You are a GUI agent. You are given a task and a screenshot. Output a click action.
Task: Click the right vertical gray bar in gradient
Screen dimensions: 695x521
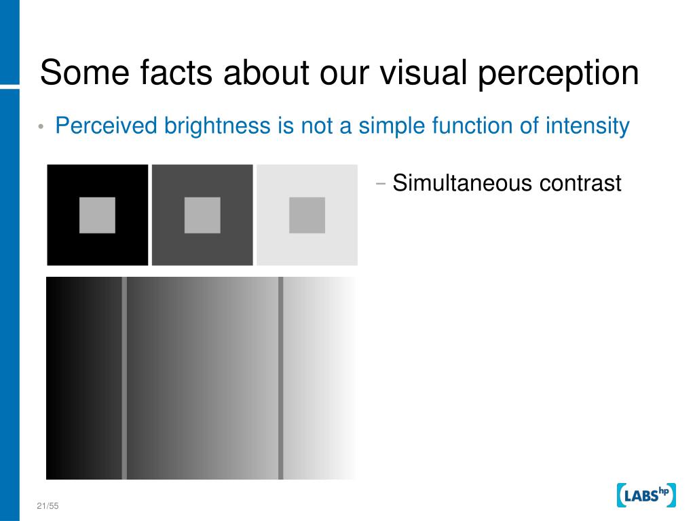[281, 378]
